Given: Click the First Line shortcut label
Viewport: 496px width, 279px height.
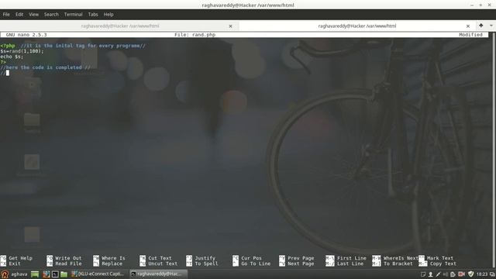Looking at the screenshot, I should (352, 258).
